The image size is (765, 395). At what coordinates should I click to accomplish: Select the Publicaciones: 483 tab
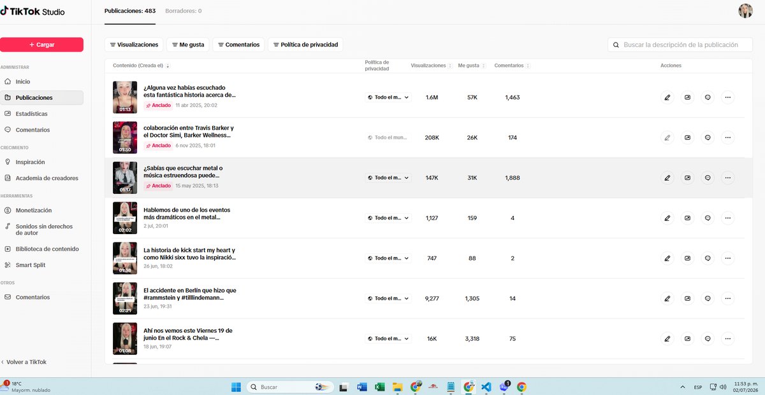pyautogui.click(x=130, y=11)
